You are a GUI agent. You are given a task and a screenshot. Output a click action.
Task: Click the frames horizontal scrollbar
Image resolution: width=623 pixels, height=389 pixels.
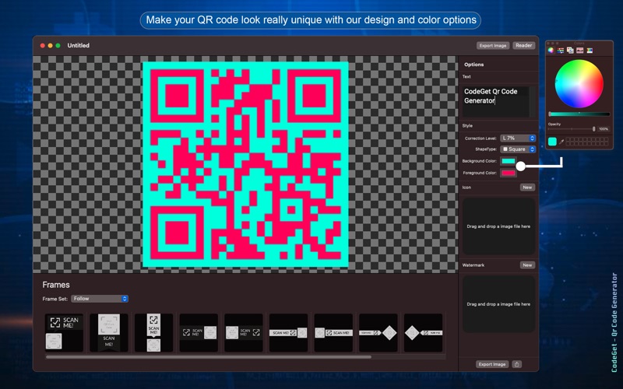tap(209, 357)
